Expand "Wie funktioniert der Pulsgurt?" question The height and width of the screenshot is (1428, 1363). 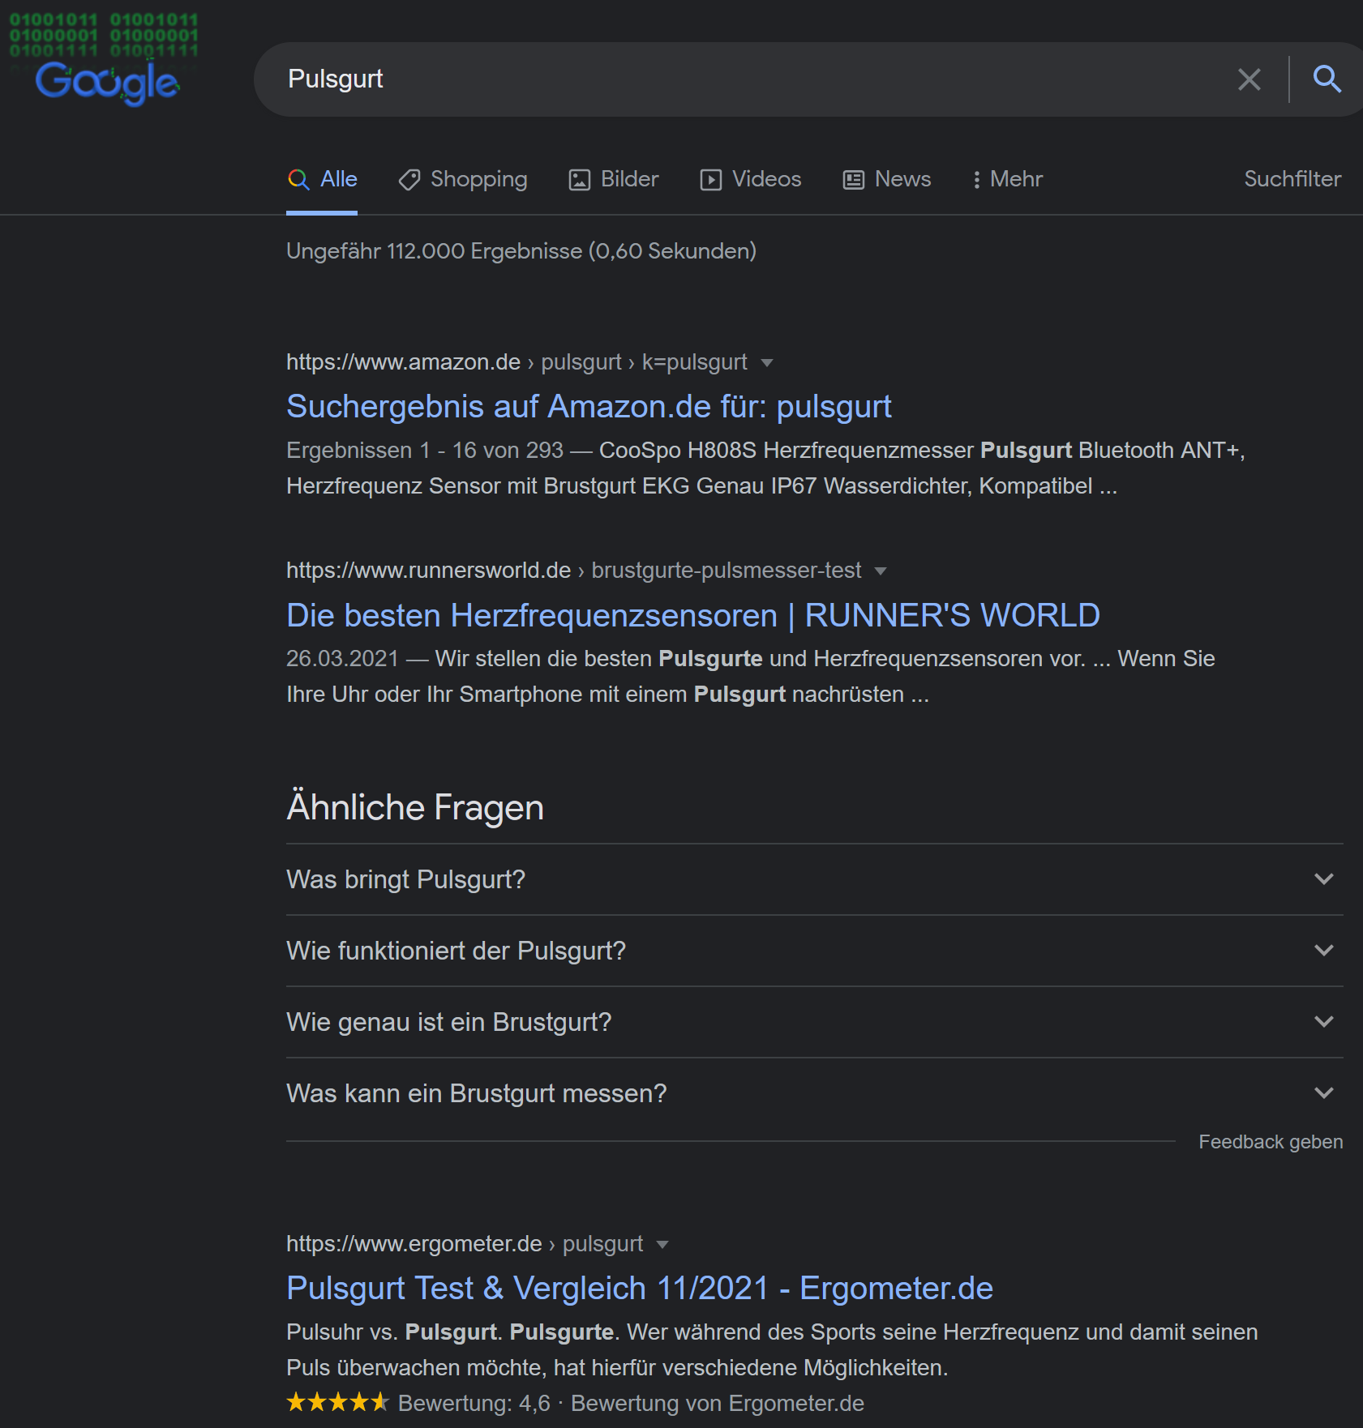[1323, 951]
